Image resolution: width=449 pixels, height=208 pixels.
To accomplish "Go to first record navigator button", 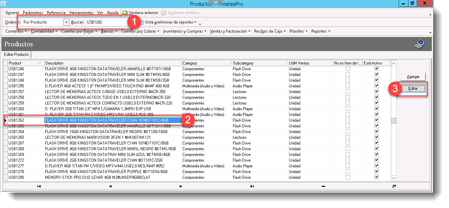I will pyautogui.click(x=39, y=186).
